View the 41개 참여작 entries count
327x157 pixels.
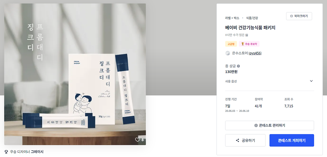pos(259,106)
